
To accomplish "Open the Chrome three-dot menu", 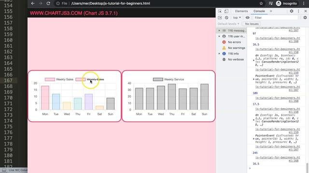I will (x=304, y=3).
